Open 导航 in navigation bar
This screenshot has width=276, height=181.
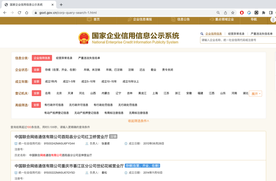click(254, 19)
